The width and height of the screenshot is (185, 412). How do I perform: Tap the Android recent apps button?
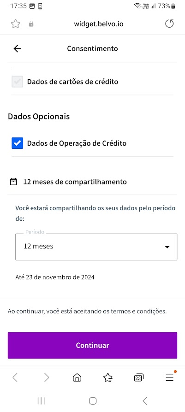tap(41, 400)
